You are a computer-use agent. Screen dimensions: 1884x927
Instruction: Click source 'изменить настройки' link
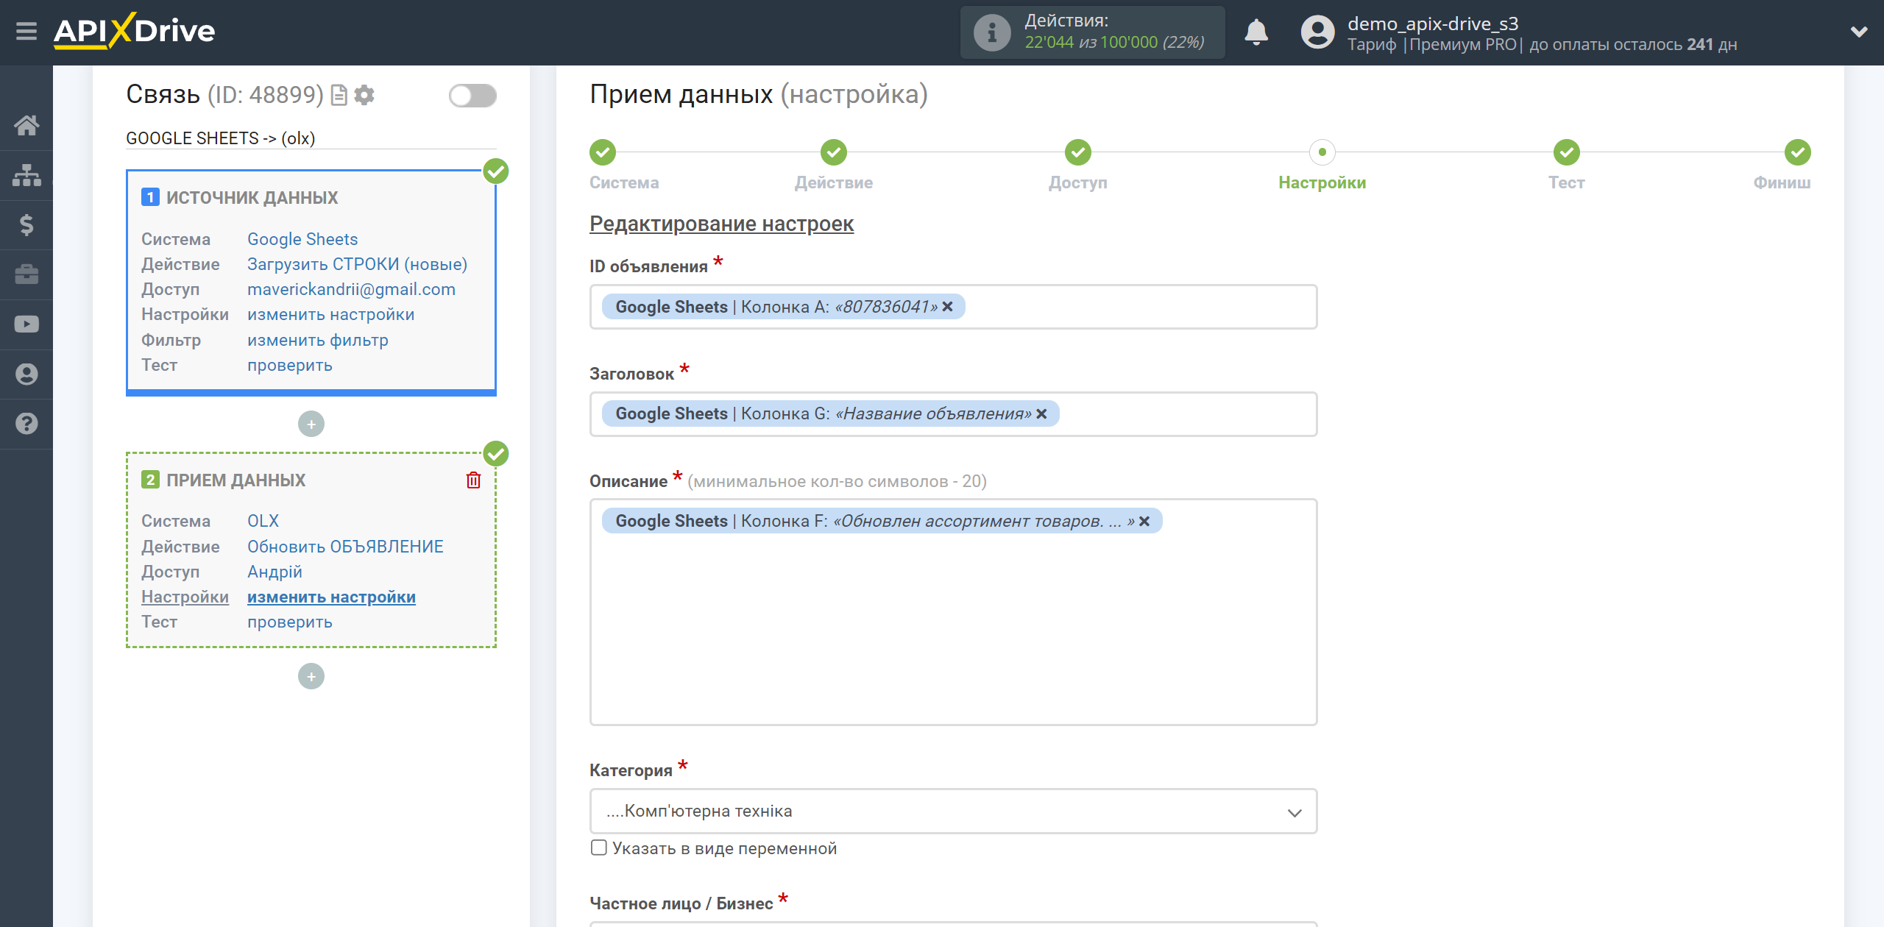coord(330,314)
